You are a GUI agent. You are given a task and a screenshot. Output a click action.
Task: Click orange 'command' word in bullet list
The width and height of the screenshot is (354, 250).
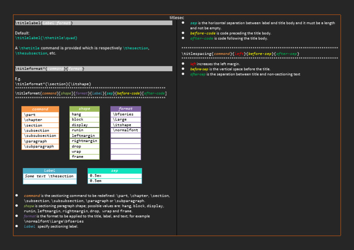click(32, 196)
